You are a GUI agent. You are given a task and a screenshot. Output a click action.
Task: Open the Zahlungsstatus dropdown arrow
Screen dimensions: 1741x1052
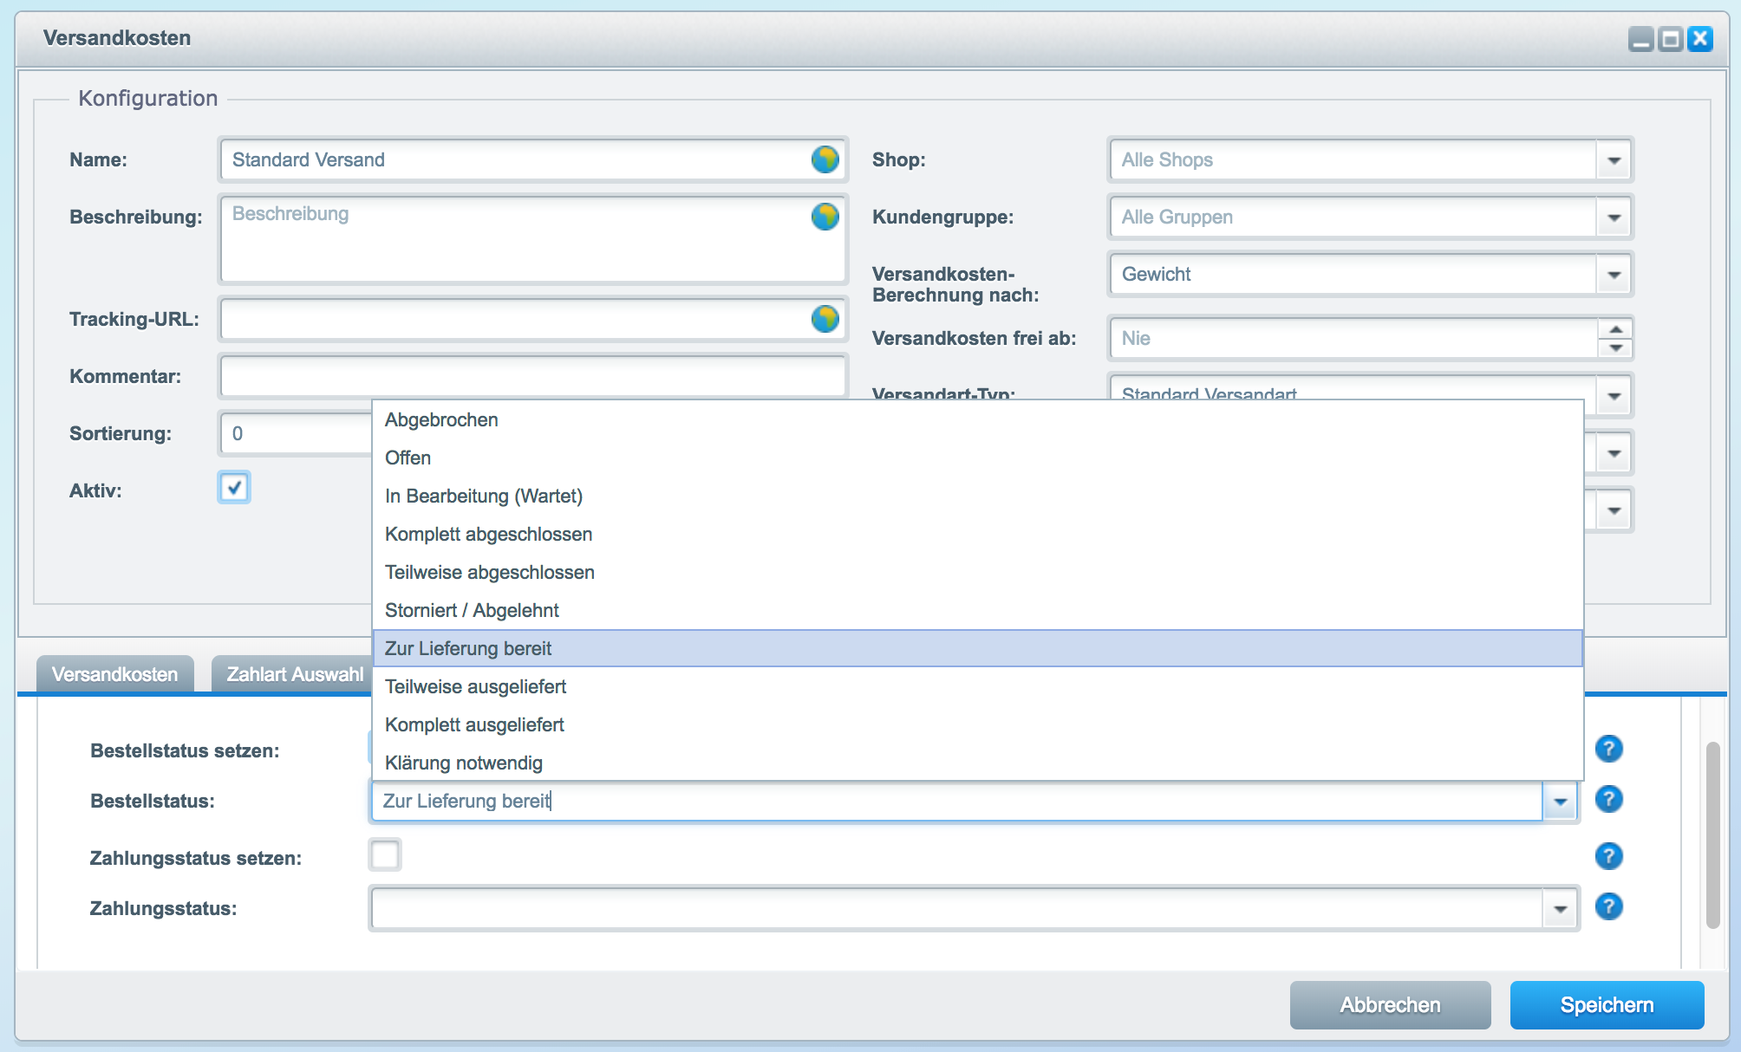[1560, 909]
